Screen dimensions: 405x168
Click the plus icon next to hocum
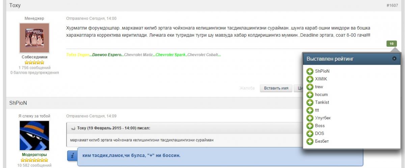click(x=310, y=95)
